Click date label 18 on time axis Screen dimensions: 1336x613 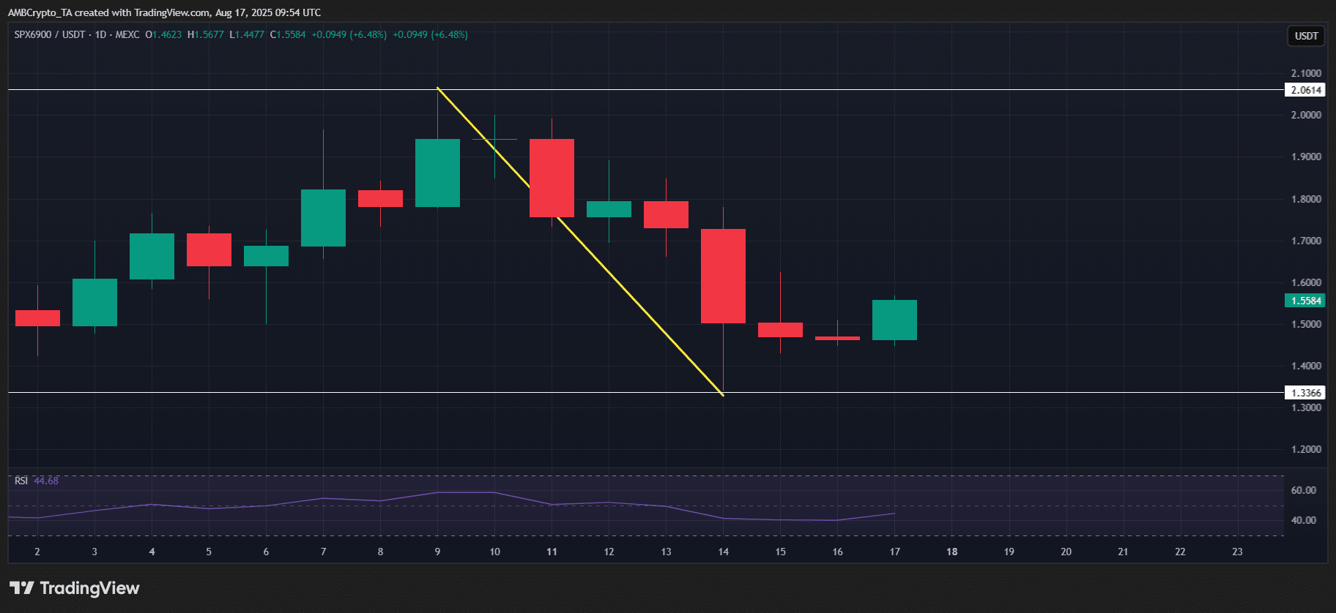coord(951,552)
